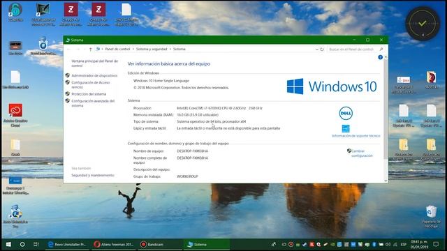Open Configuración de Acceso remoto

[x=91, y=84]
